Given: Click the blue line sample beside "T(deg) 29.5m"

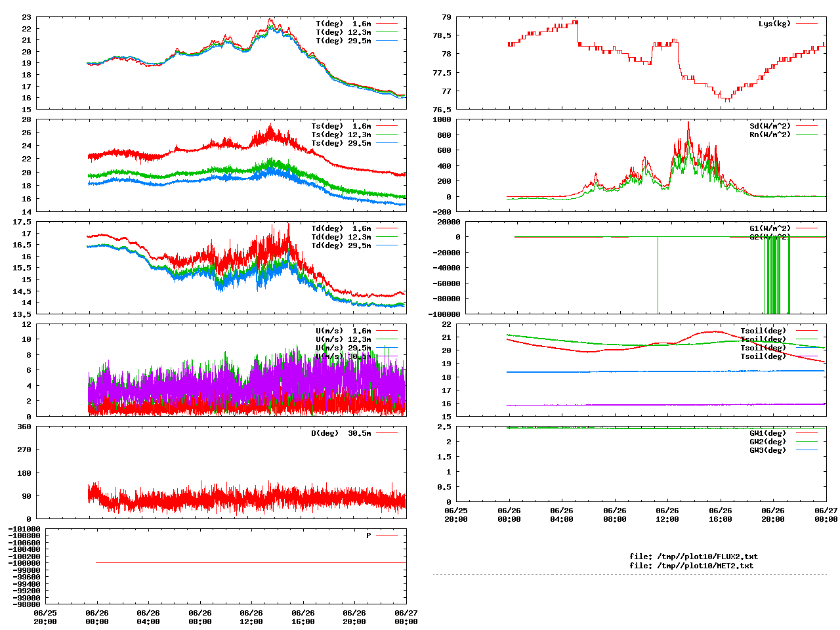Looking at the screenshot, I should coord(387,41).
